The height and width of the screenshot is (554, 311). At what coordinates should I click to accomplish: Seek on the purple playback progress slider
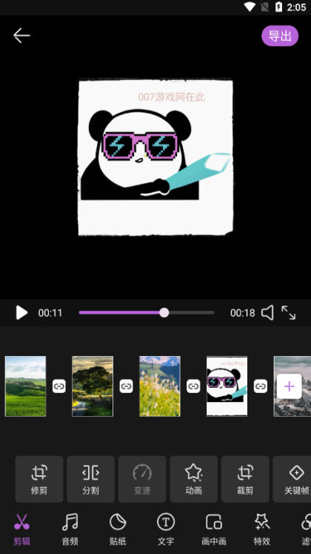click(147, 313)
